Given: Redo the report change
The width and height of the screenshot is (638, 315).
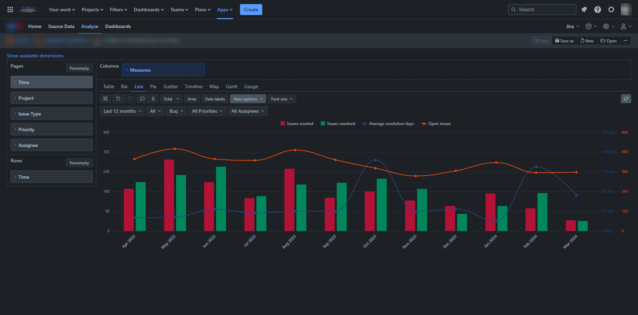Looking at the screenshot, I should (x=129, y=99).
